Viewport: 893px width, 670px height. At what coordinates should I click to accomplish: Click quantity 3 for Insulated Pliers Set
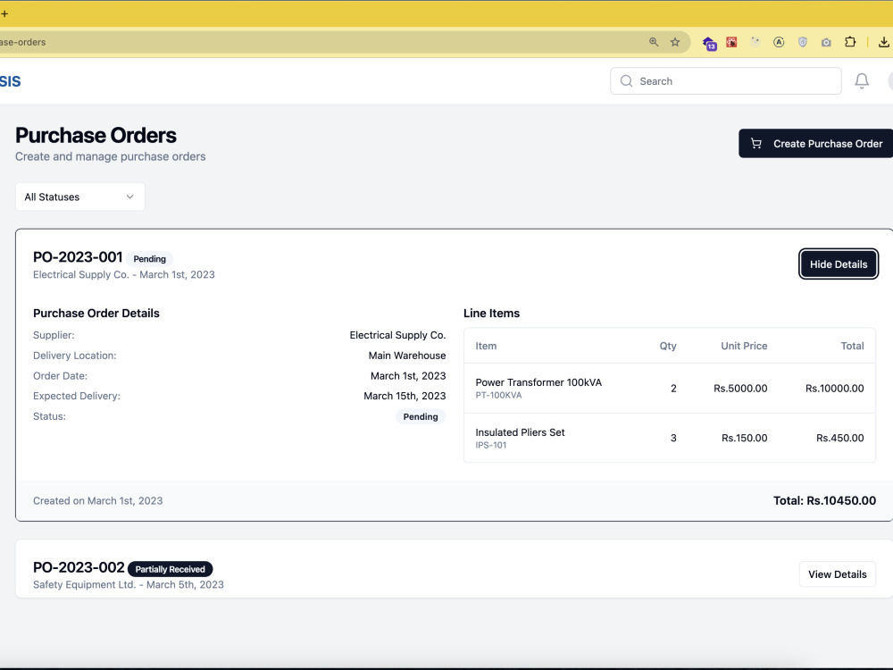click(673, 438)
